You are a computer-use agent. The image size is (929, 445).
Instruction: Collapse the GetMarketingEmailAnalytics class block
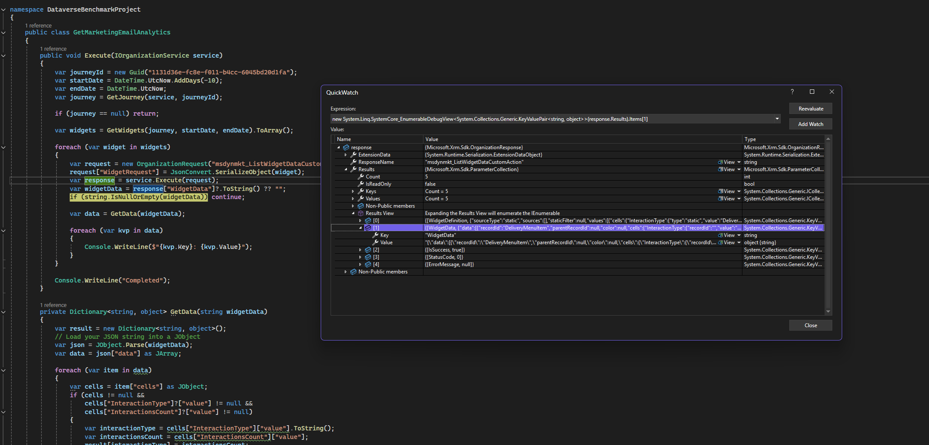click(3, 32)
